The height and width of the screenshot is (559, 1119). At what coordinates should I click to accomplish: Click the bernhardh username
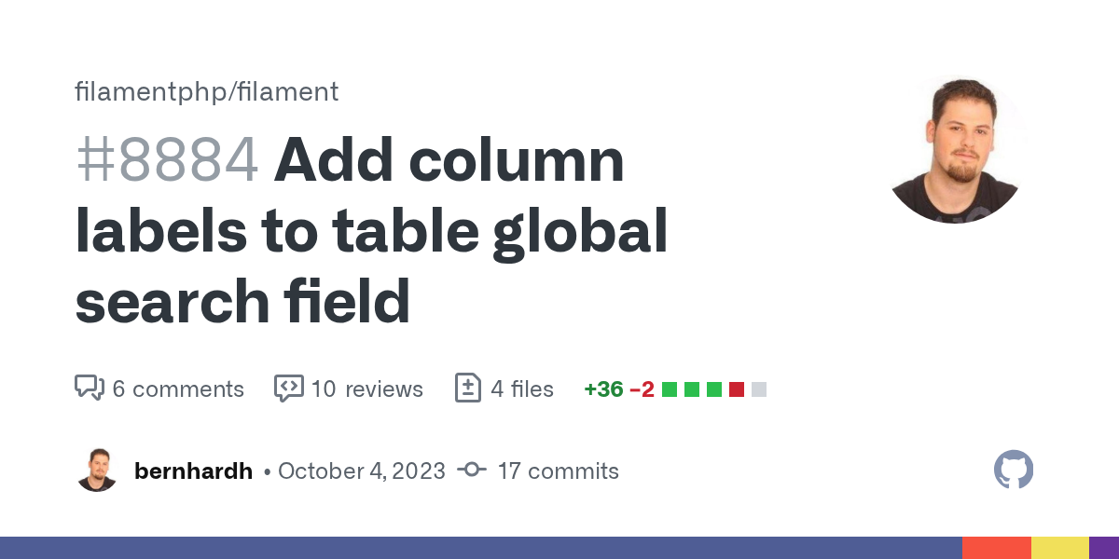[x=193, y=470]
